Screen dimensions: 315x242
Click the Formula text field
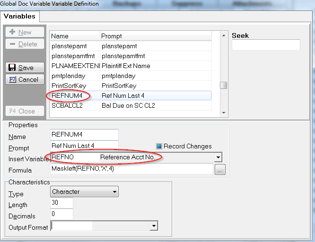click(x=131, y=169)
